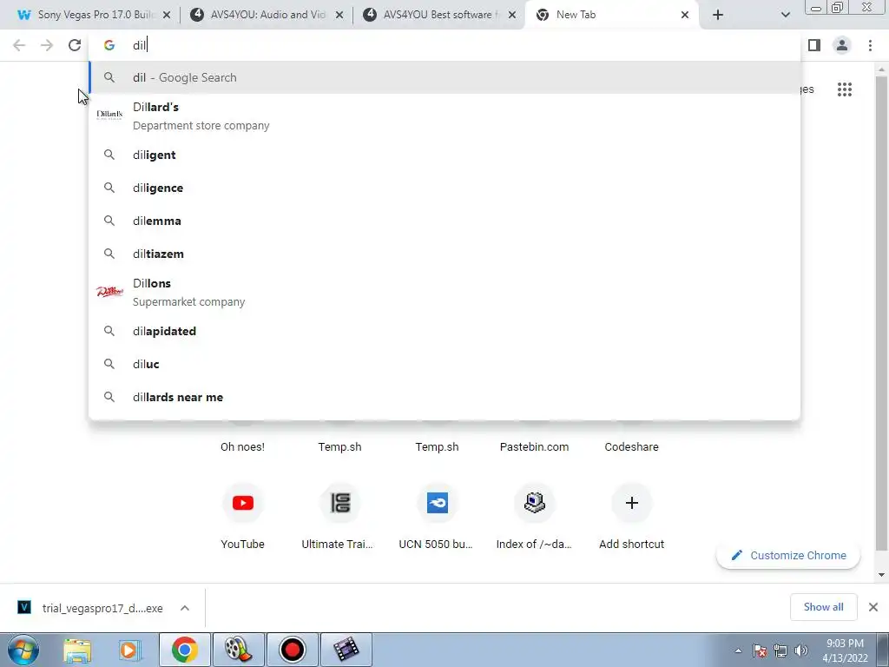Click the address bar containing 'dil'
Screen dimensions: 889x667
[444, 45]
